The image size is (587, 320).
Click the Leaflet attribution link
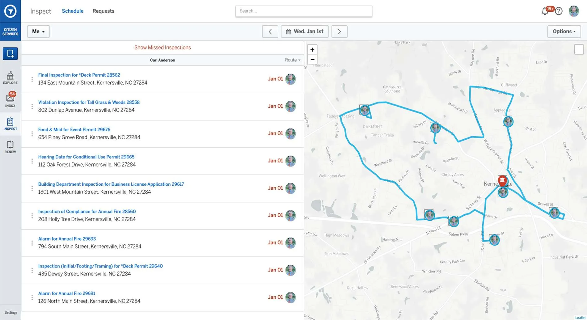pos(580,318)
